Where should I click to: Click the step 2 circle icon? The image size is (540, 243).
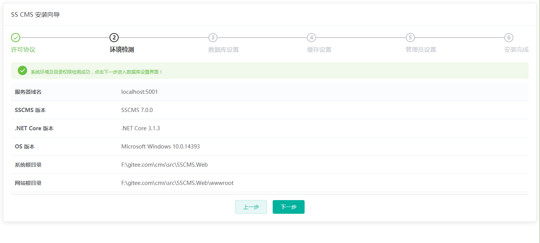click(x=114, y=38)
